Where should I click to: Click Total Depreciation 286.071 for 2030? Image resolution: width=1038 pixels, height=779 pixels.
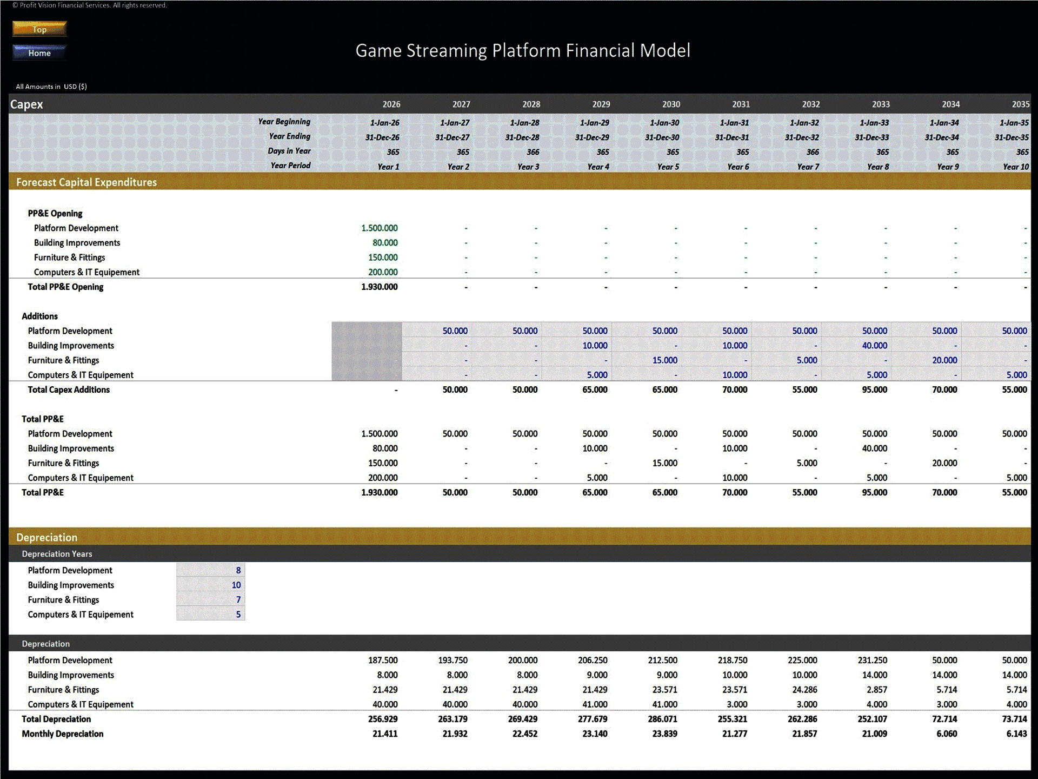coord(662,719)
